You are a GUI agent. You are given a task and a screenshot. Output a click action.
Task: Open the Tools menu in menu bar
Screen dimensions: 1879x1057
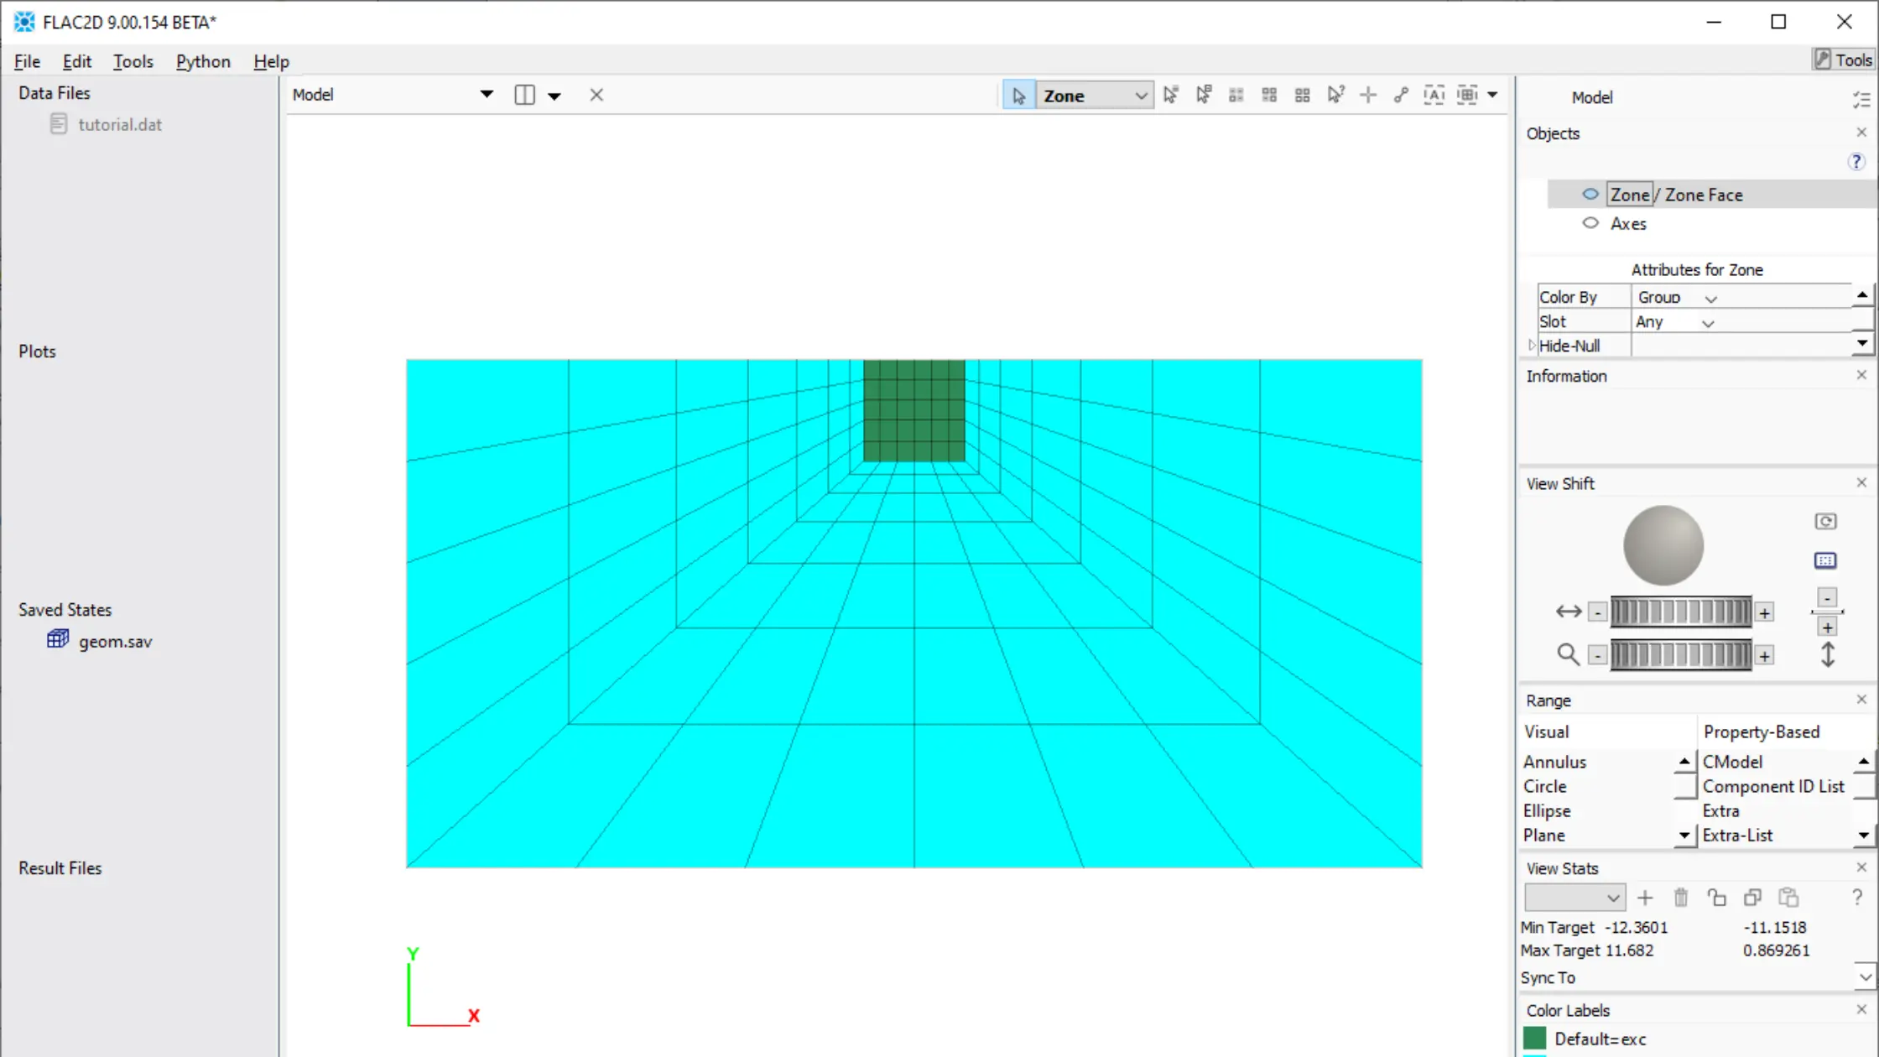pyautogui.click(x=133, y=61)
